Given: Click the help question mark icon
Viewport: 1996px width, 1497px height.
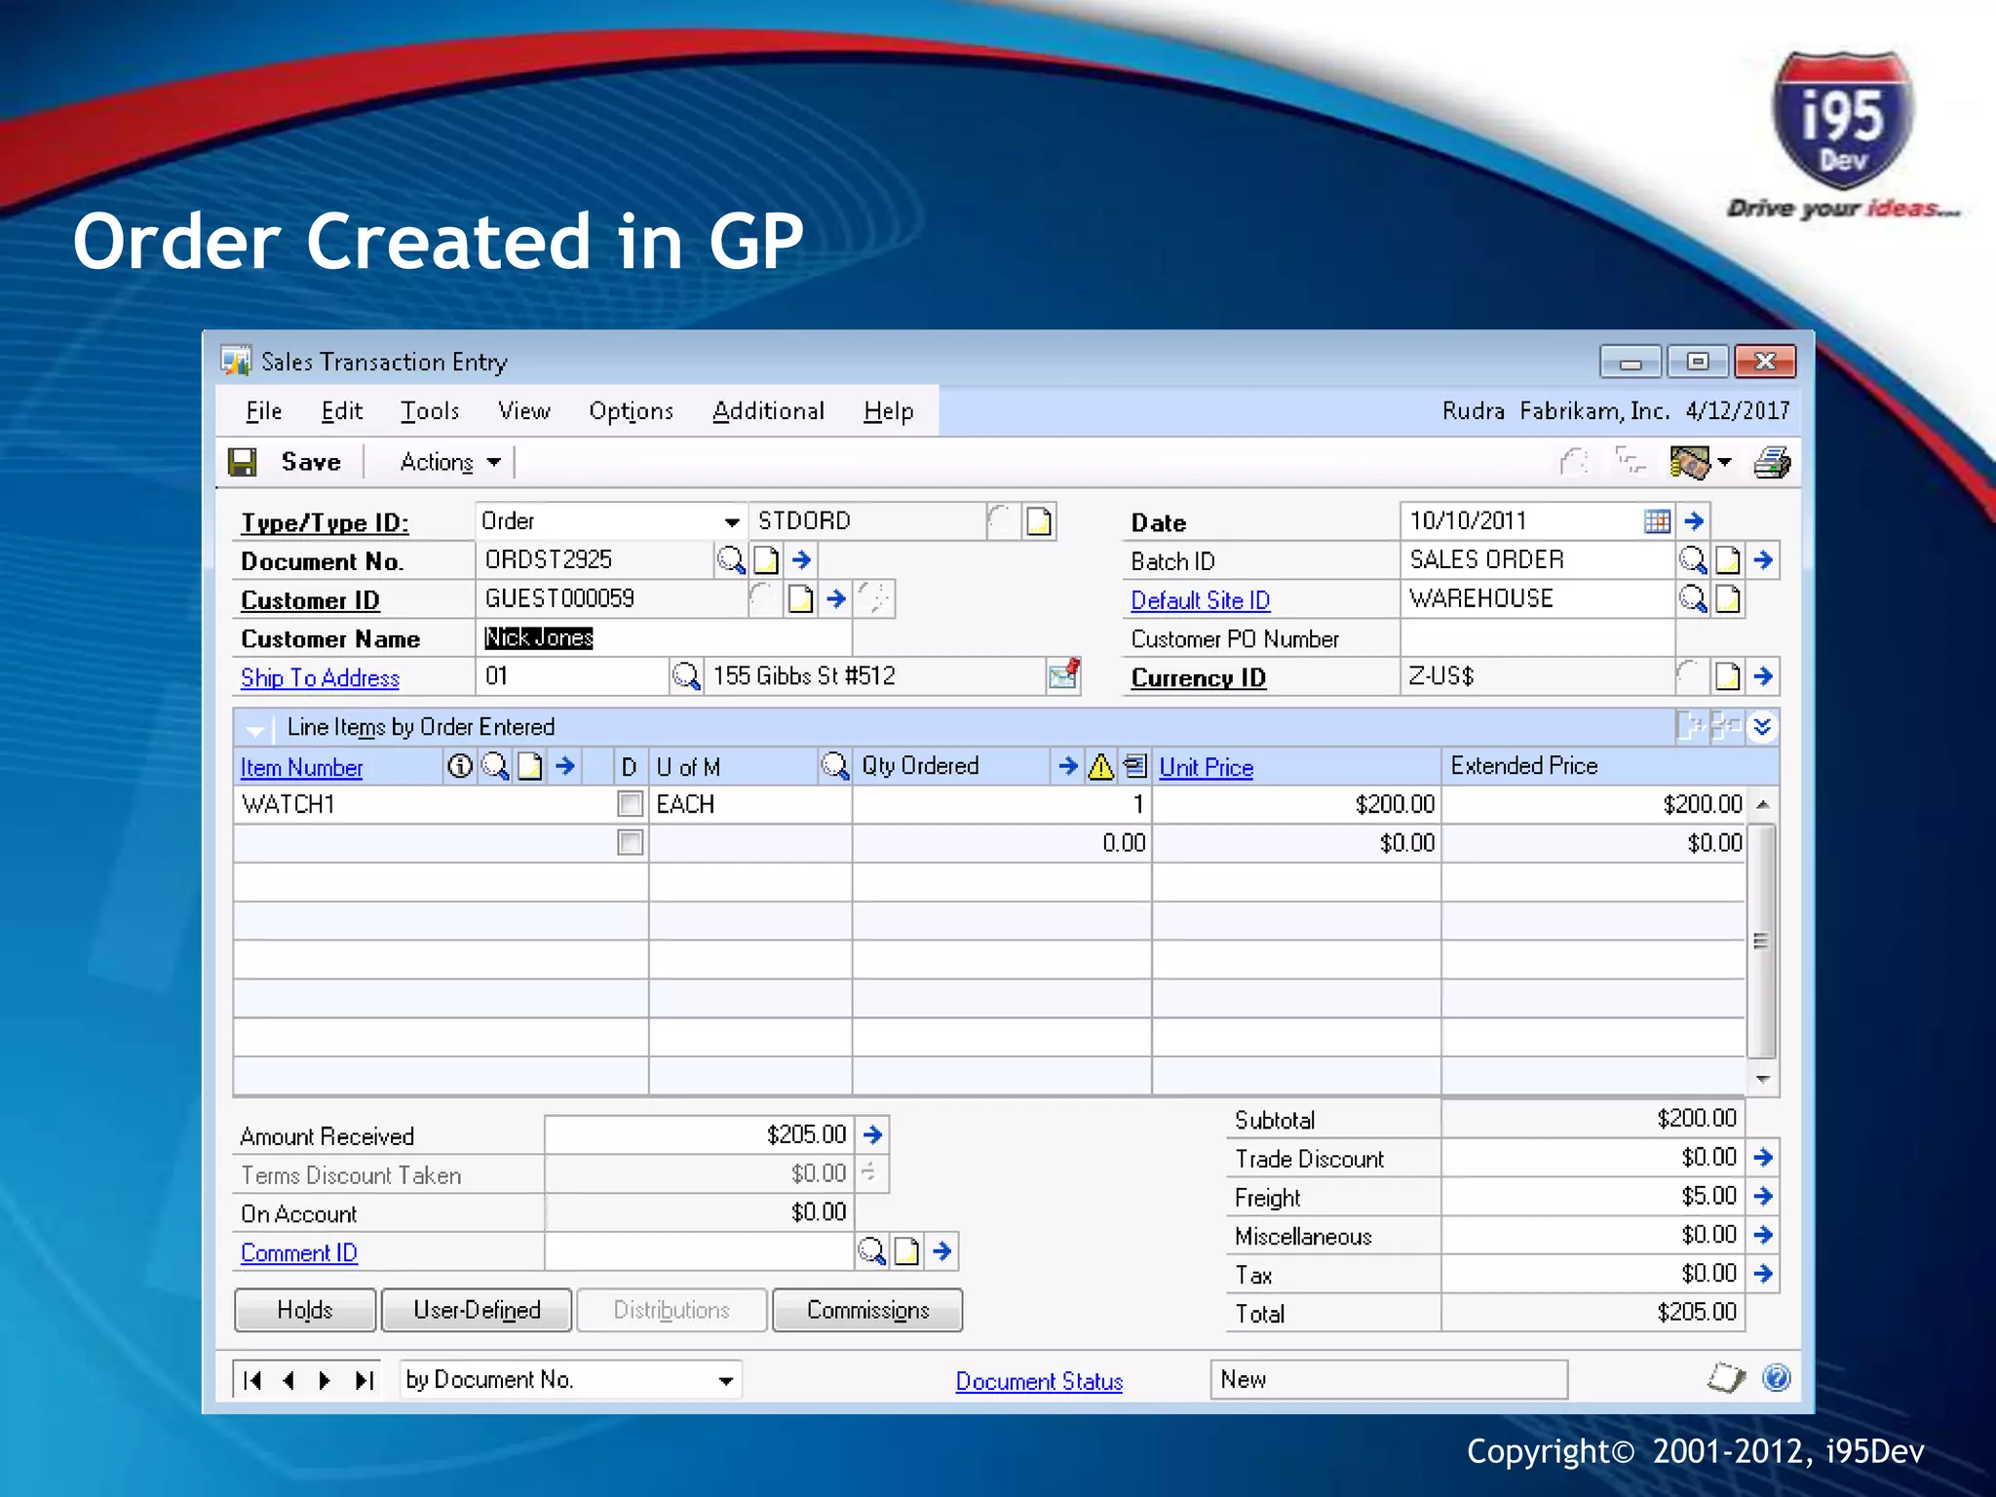Looking at the screenshot, I should coord(1777,1378).
